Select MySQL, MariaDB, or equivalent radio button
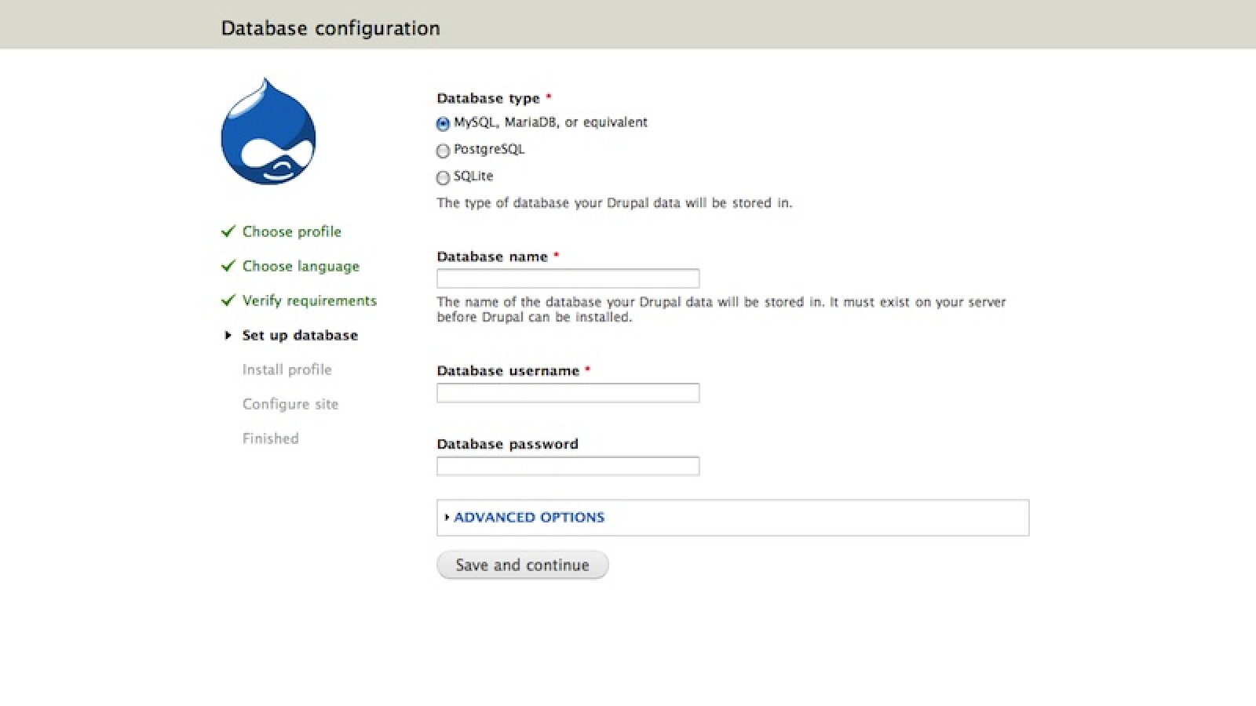This screenshot has width=1256, height=706. pyautogui.click(x=443, y=124)
